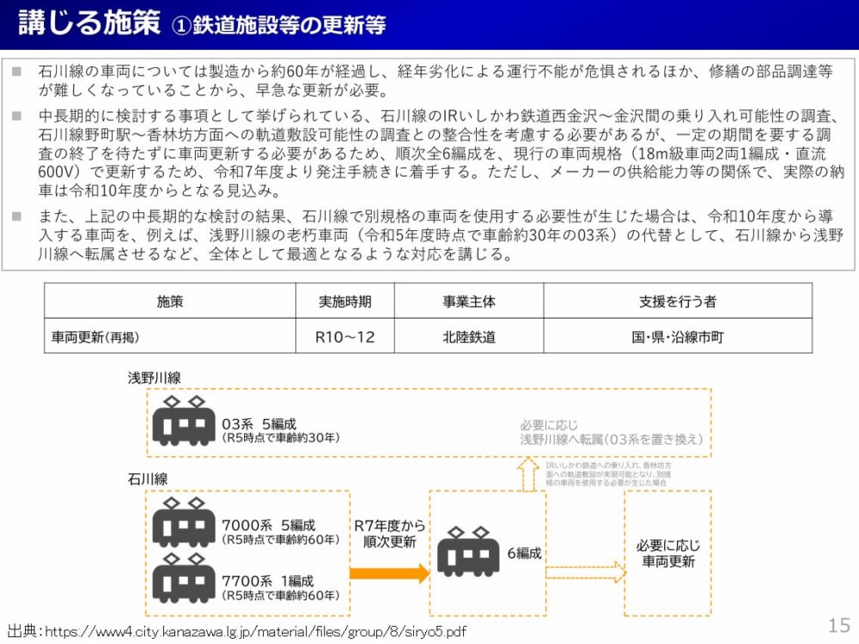Select the 北陸鉄道 table cell
Viewport: 859px width, 644px height.
[x=469, y=337]
